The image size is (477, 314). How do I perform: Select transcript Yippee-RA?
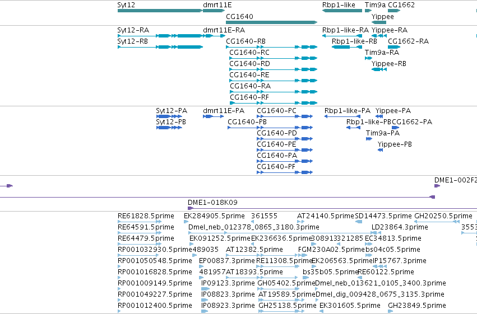(379, 36)
